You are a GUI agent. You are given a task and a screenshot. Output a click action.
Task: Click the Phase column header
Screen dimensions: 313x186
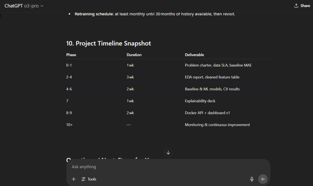click(71, 55)
